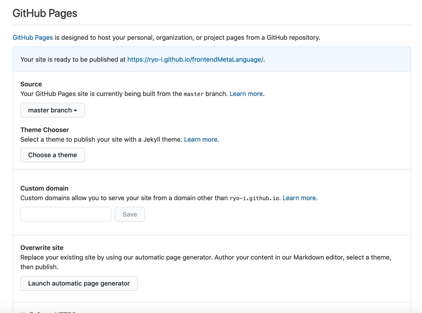Click the Custom domain section label
Screen dimensions: 422x313
(44, 188)
